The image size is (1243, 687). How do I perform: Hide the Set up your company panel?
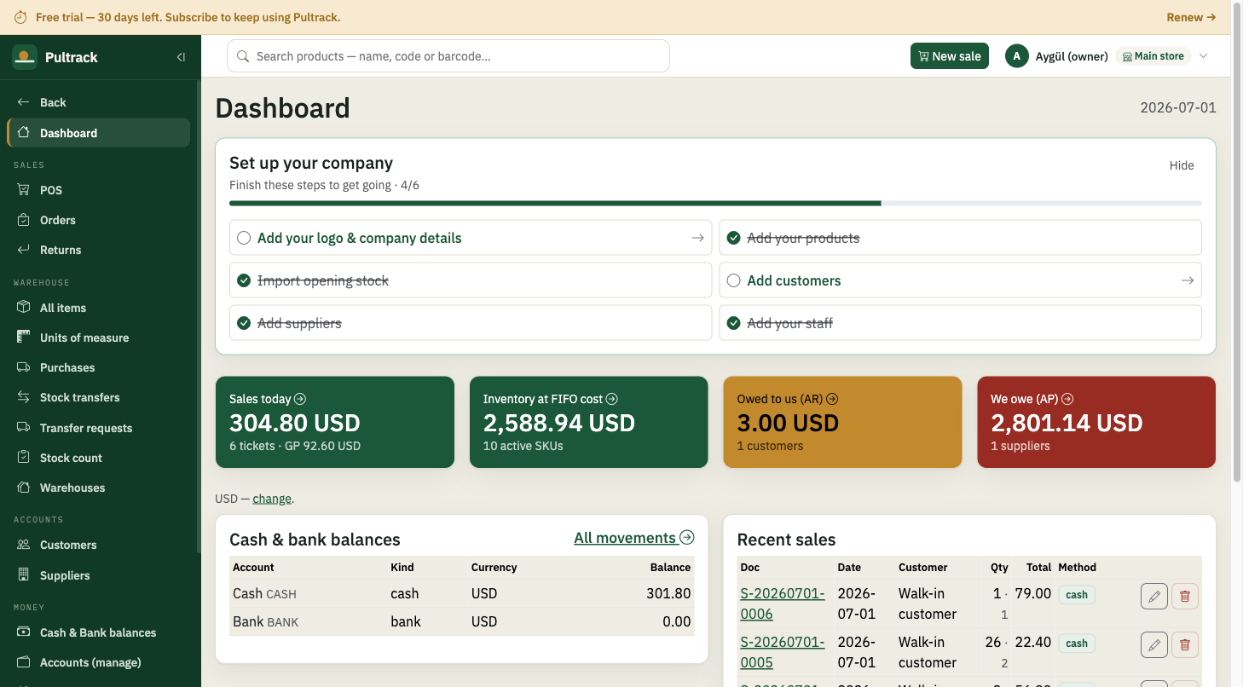[x=1182, y=165]
